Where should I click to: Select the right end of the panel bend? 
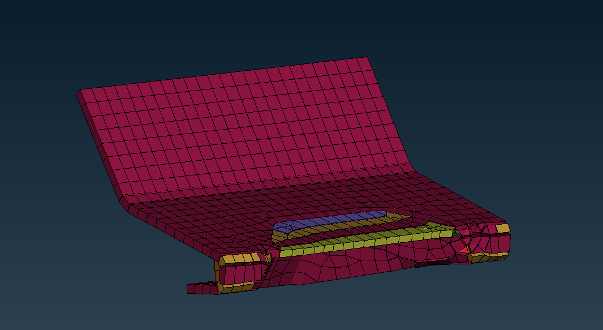point(412,170)
